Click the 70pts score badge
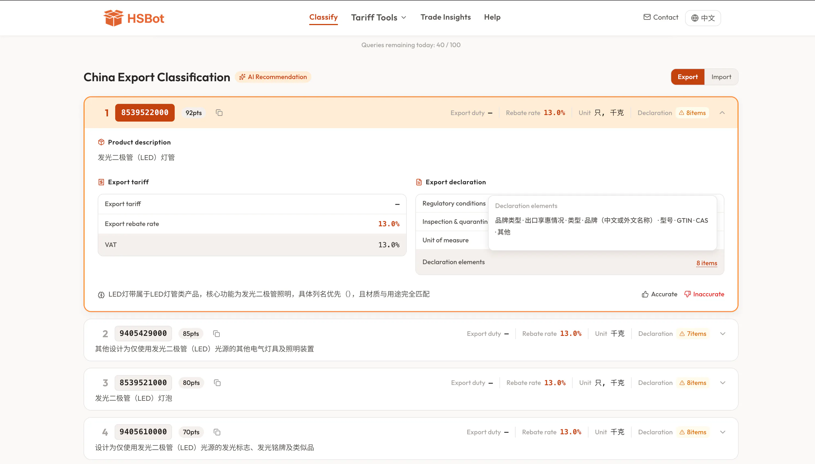The height and width of the screenshot is (464, 815). click(191, 432)
